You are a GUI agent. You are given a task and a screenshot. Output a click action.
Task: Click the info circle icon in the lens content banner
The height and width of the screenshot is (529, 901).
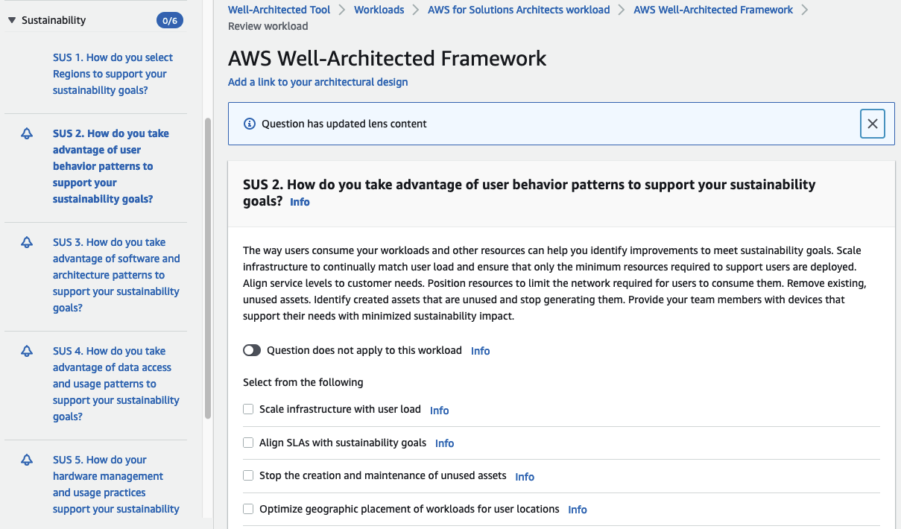[x=250, y=124]
